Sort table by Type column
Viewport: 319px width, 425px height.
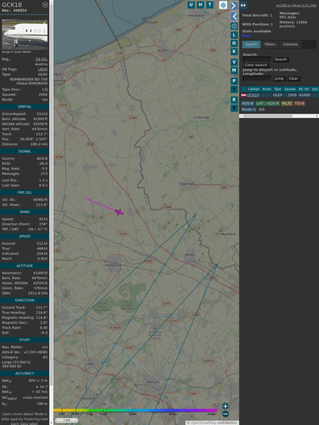pyautogui.click(x=278, y=89)
